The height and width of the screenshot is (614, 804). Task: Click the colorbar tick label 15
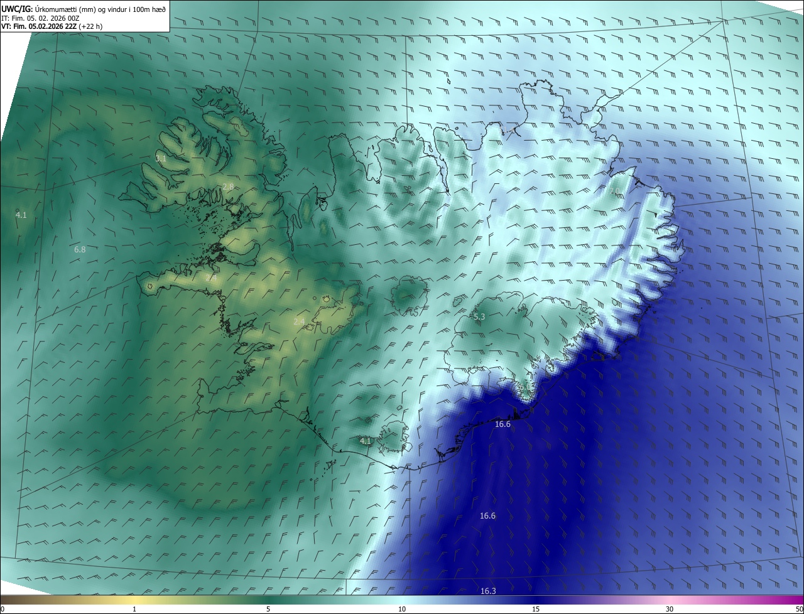click(x=536, y=609)
